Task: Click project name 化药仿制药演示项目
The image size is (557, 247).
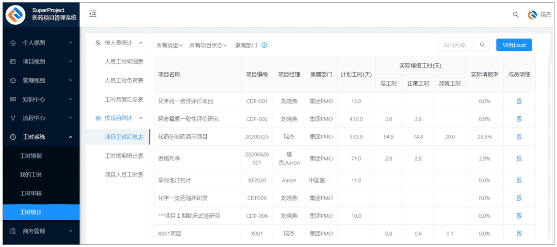Action: click(x=183, y=137)
